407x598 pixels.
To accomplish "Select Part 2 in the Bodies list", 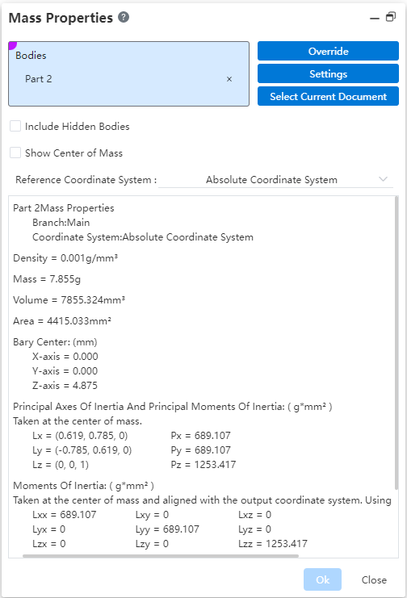I will 38,79.
